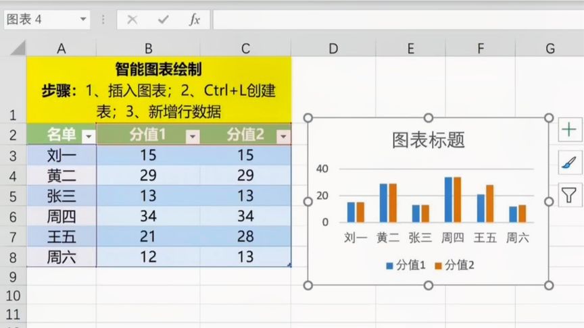This screenshot has height=328, width=584.
Task: Click the 分值2 legend entry
Action: click(455, 265)
